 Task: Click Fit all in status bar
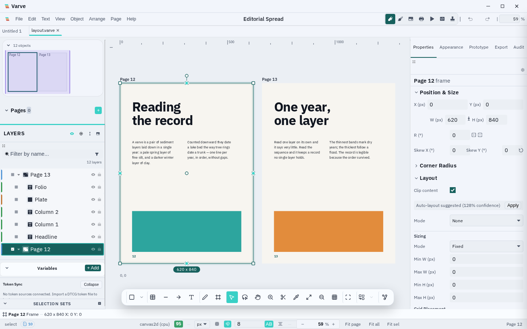pyautogui.click(x=374, y=324)
